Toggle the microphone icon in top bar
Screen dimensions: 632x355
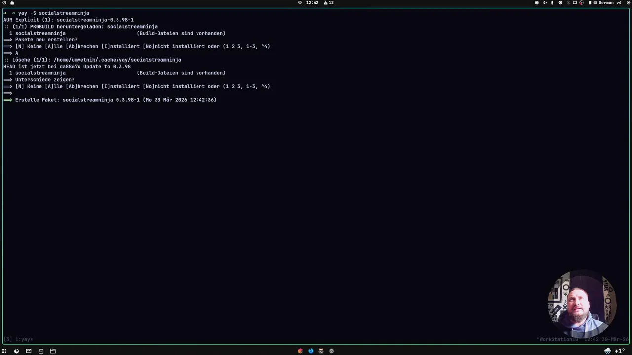[x=552, y=3]
